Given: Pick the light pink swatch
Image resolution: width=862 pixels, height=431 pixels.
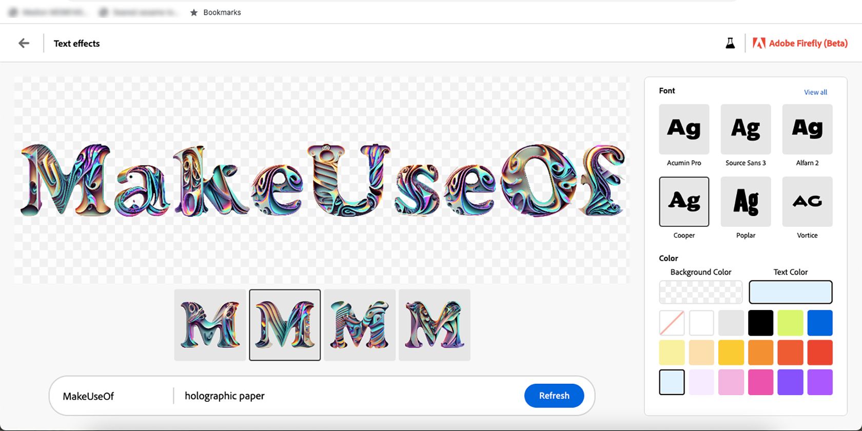Looking at the screenshot, I should (731, 382).
